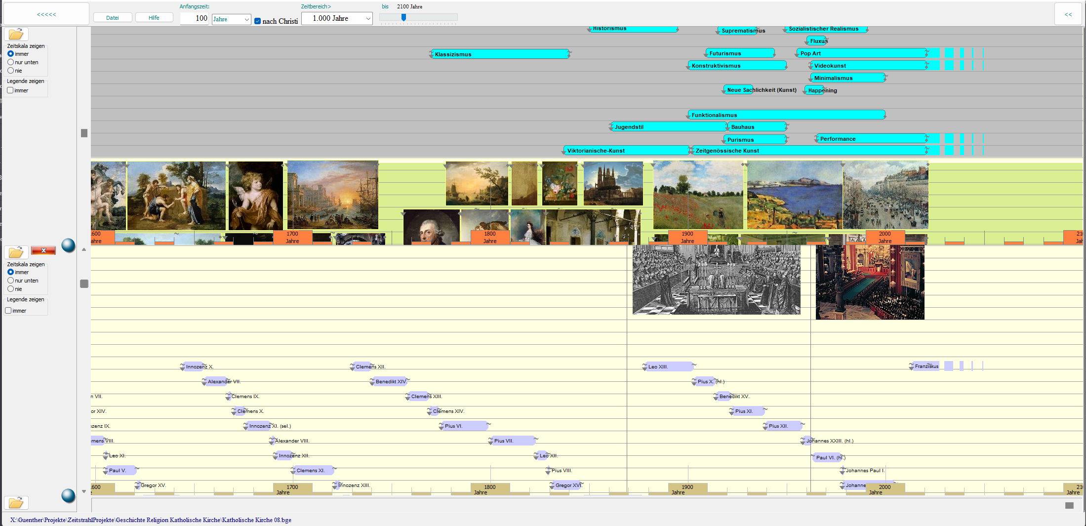This screenshot has height=526, width=1086.
Task: Click the << button top right
Action: click(x=1068, y=14)
